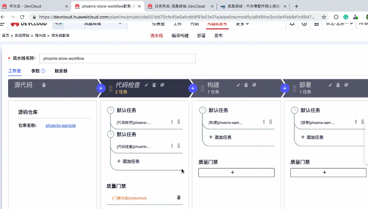Open first [代码检查]phoenix task
The width and height of the screenshot is (368, 209).
click(x=134, y=122)
